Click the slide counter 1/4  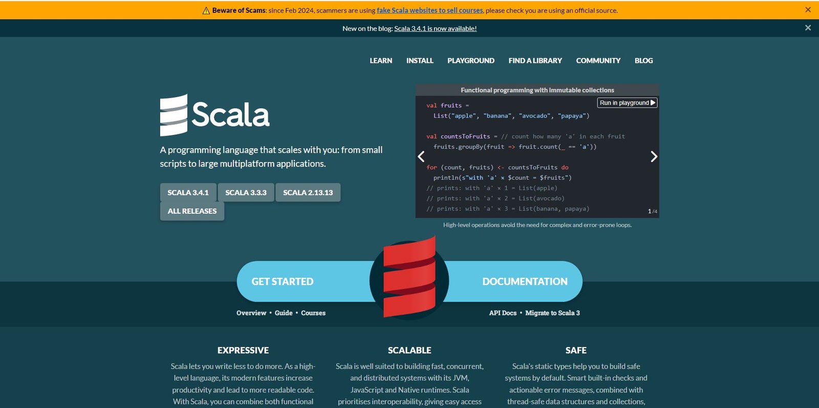(653, 211)
